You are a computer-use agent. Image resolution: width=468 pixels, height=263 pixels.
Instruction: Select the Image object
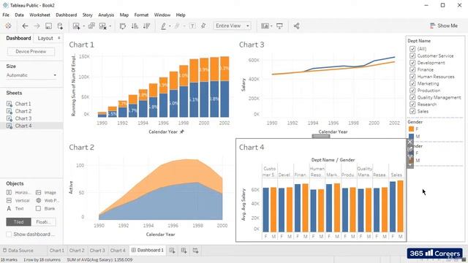click(x=46, y=193)
